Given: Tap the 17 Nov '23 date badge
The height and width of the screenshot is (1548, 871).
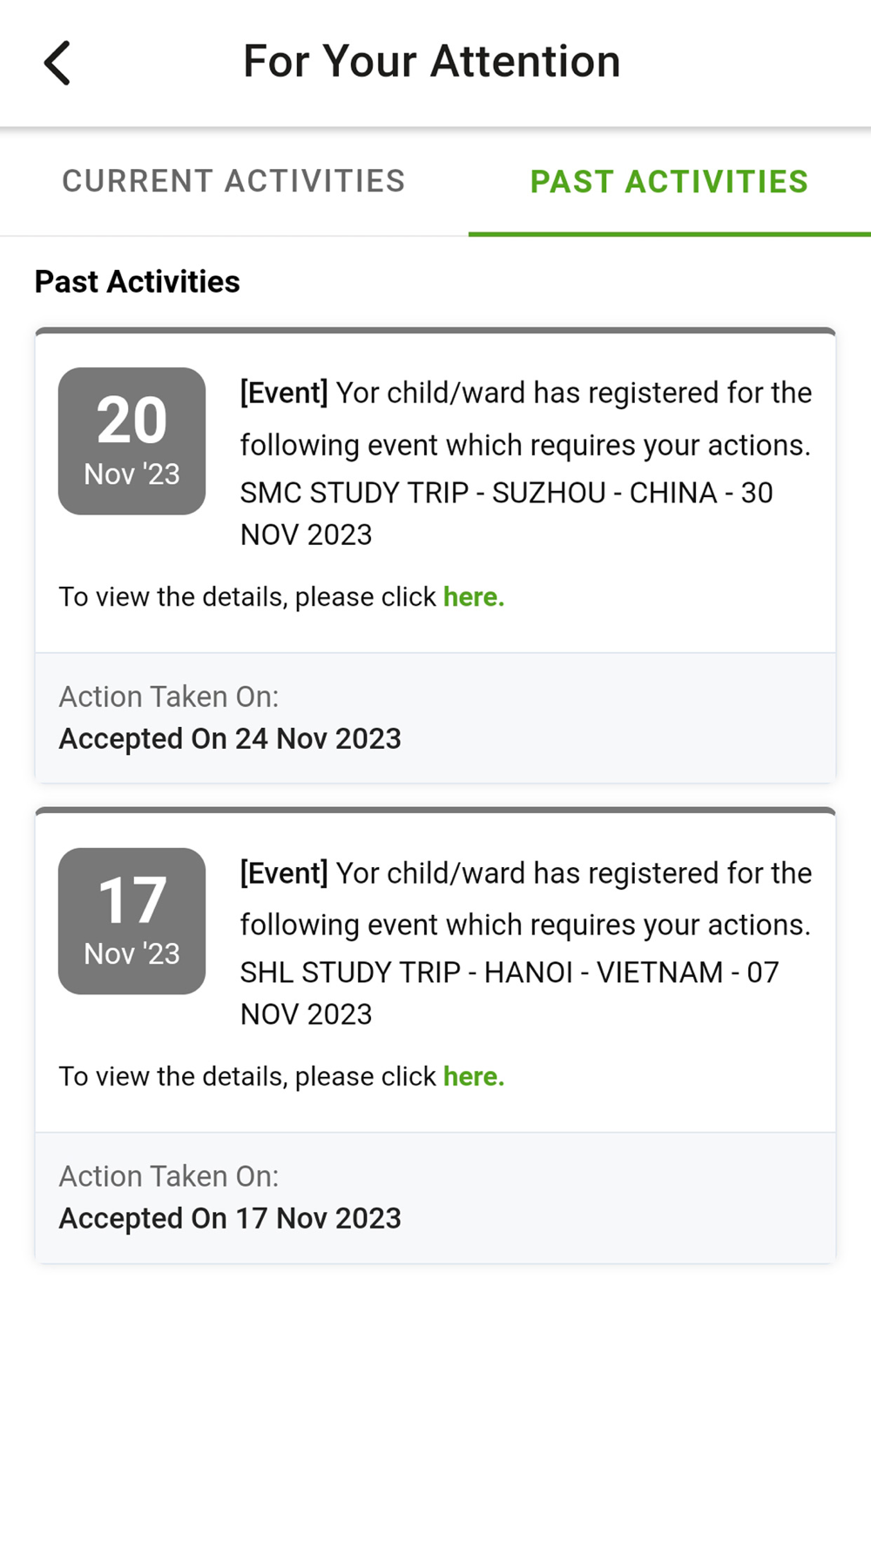Looking at the screenshot, I should coord(132,920).
